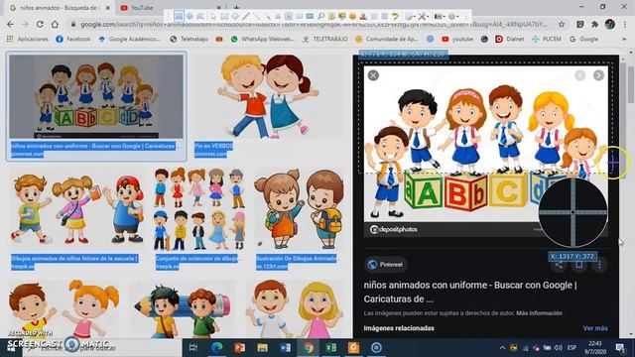Go back with the browser back arrow
The width and height of the screenshot is (635, 357).
tap(10, 24)
